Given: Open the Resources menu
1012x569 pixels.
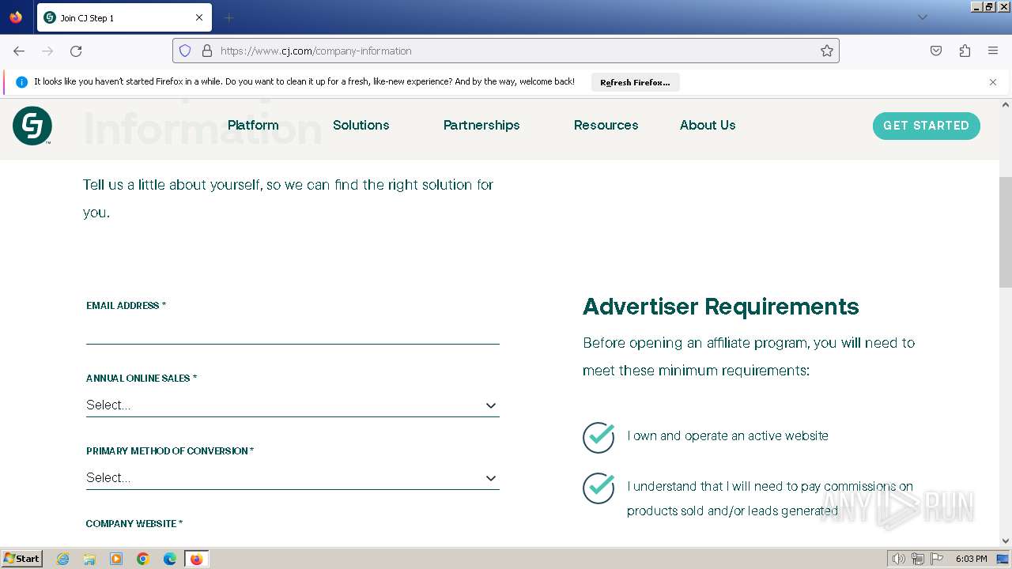Looking at the screenshot, I should point(606,125).
